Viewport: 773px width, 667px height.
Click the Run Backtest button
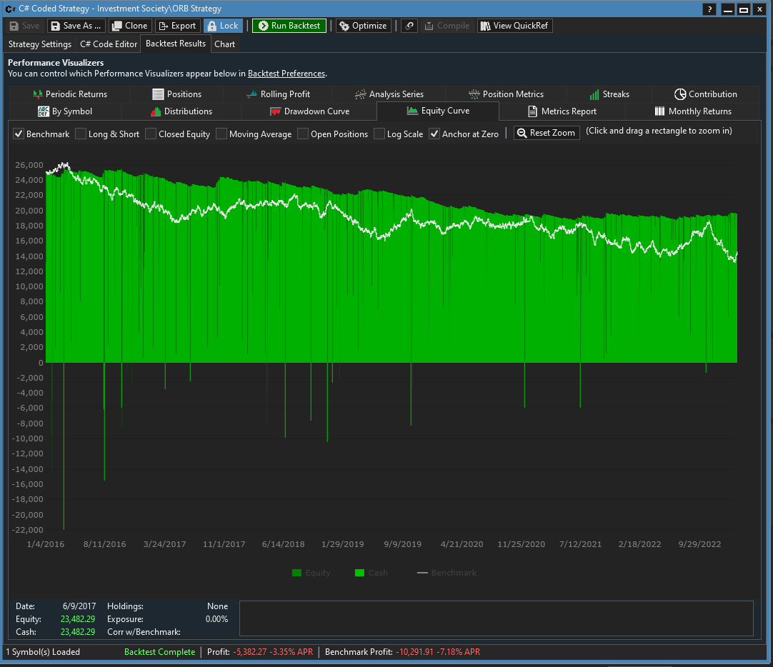(289, 26)
